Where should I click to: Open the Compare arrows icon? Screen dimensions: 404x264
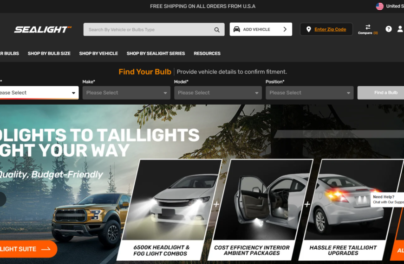[368, 27]
